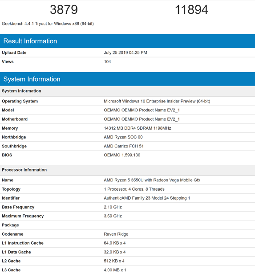Click the Northbridge value AMD Ryzen SOC
This screenshot has height=274, width=255.
pos(123,137)
